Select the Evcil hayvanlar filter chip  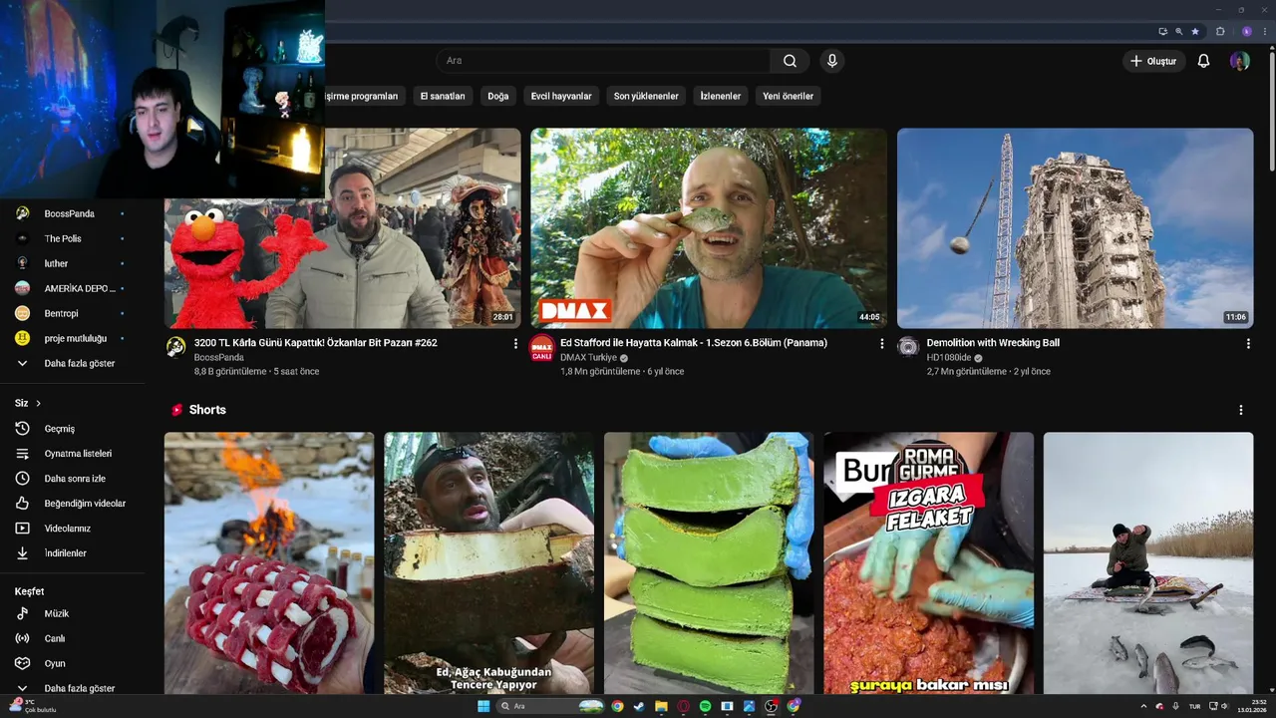pos(561,96)
